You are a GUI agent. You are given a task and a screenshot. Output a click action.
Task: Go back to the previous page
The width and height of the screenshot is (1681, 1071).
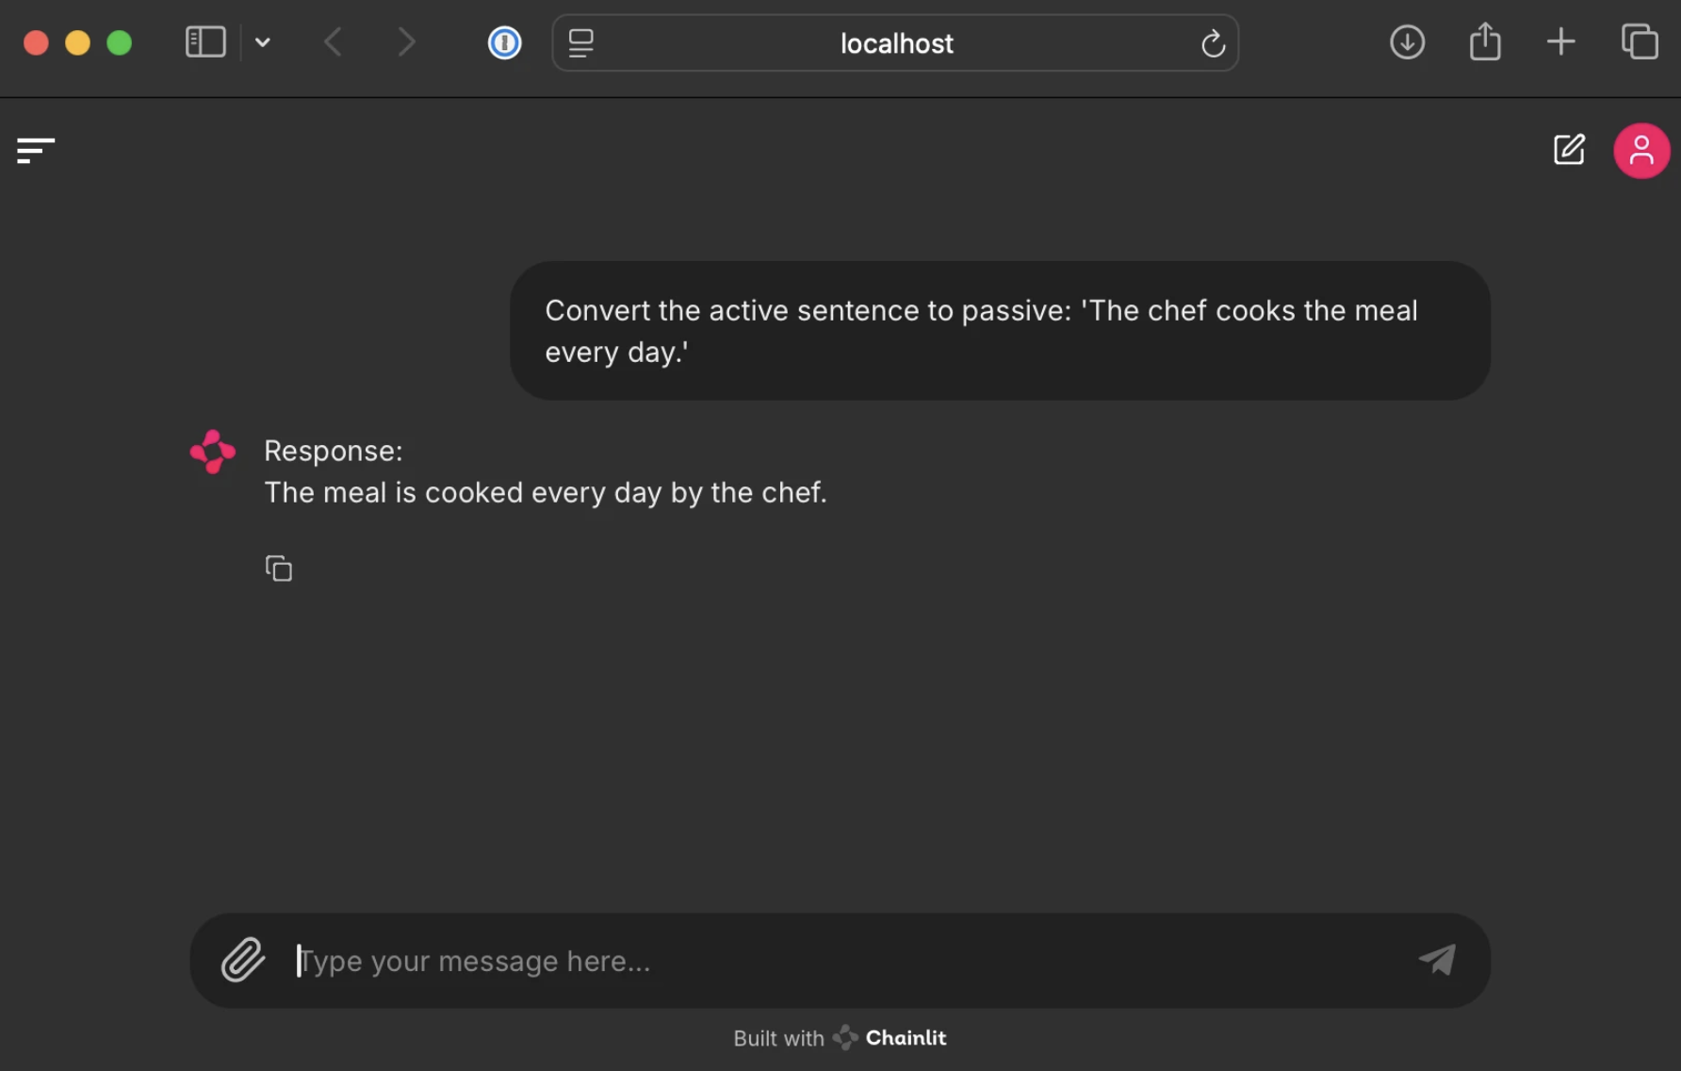pos(333,42)
